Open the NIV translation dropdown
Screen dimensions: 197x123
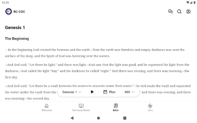tap(129, 92)
